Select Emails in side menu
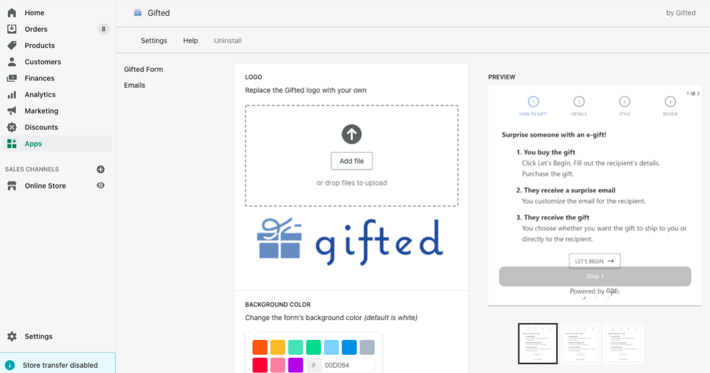 pyautogui.click(x=135, y=85)
